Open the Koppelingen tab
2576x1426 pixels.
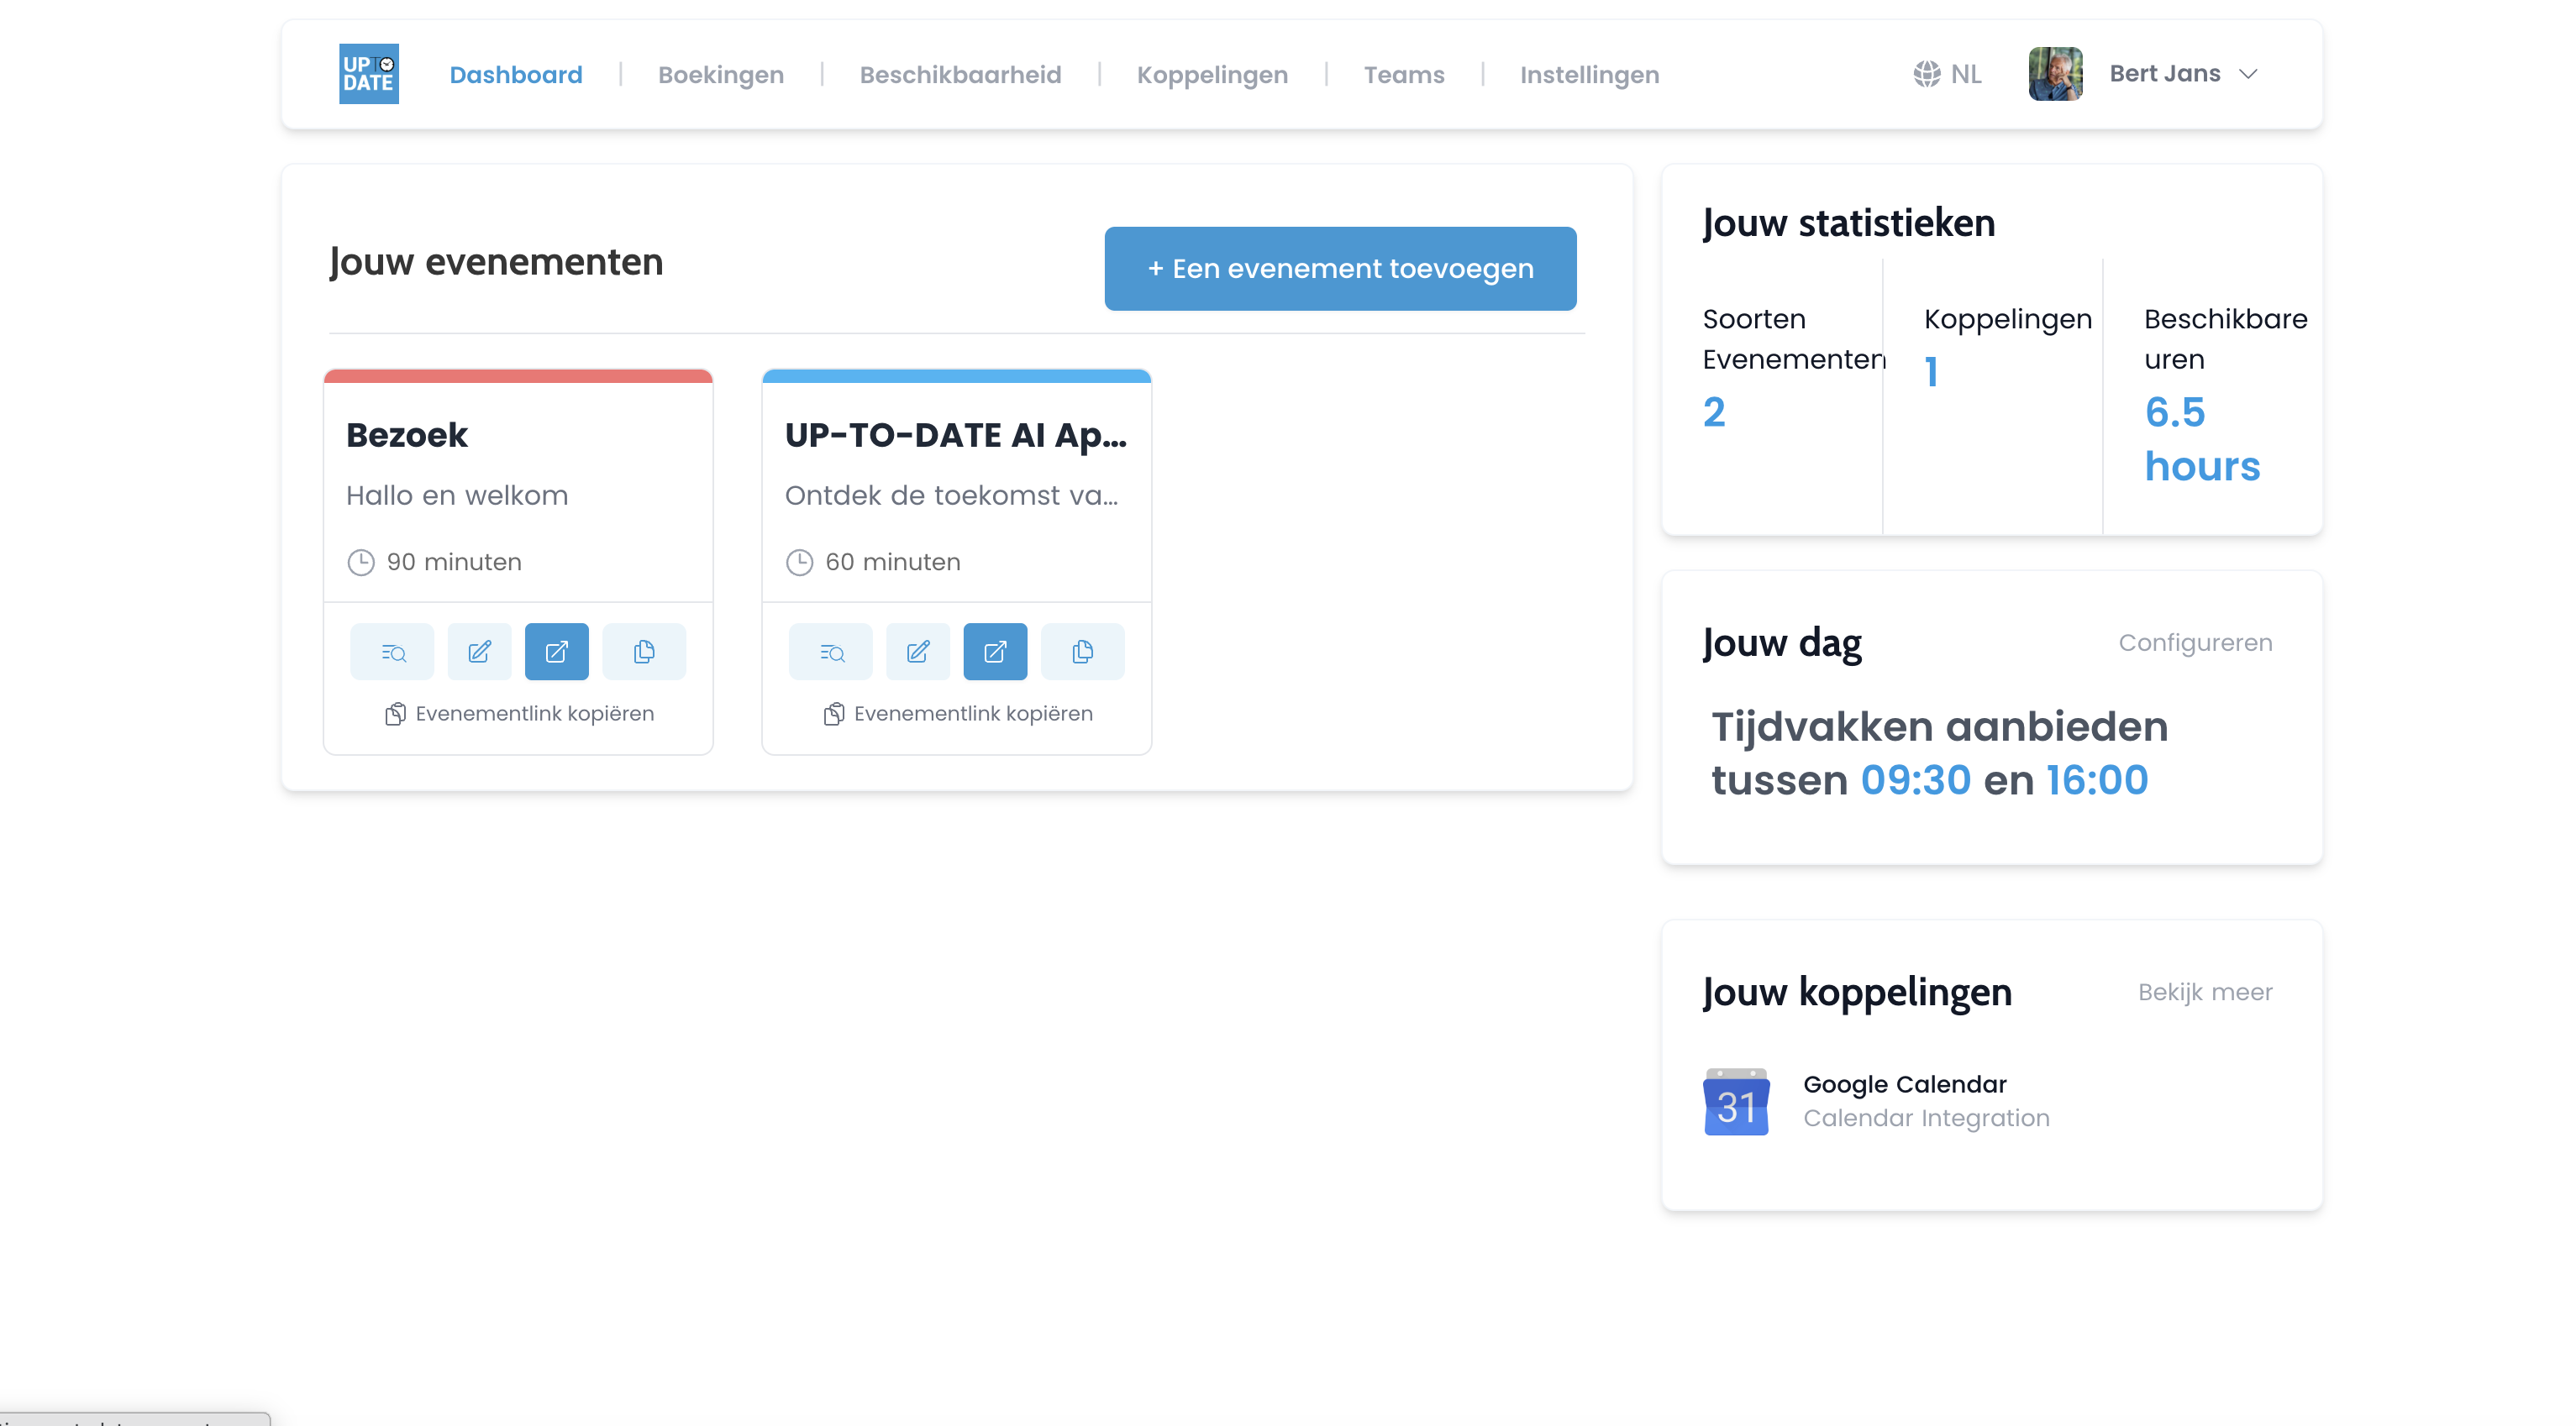1212,75
